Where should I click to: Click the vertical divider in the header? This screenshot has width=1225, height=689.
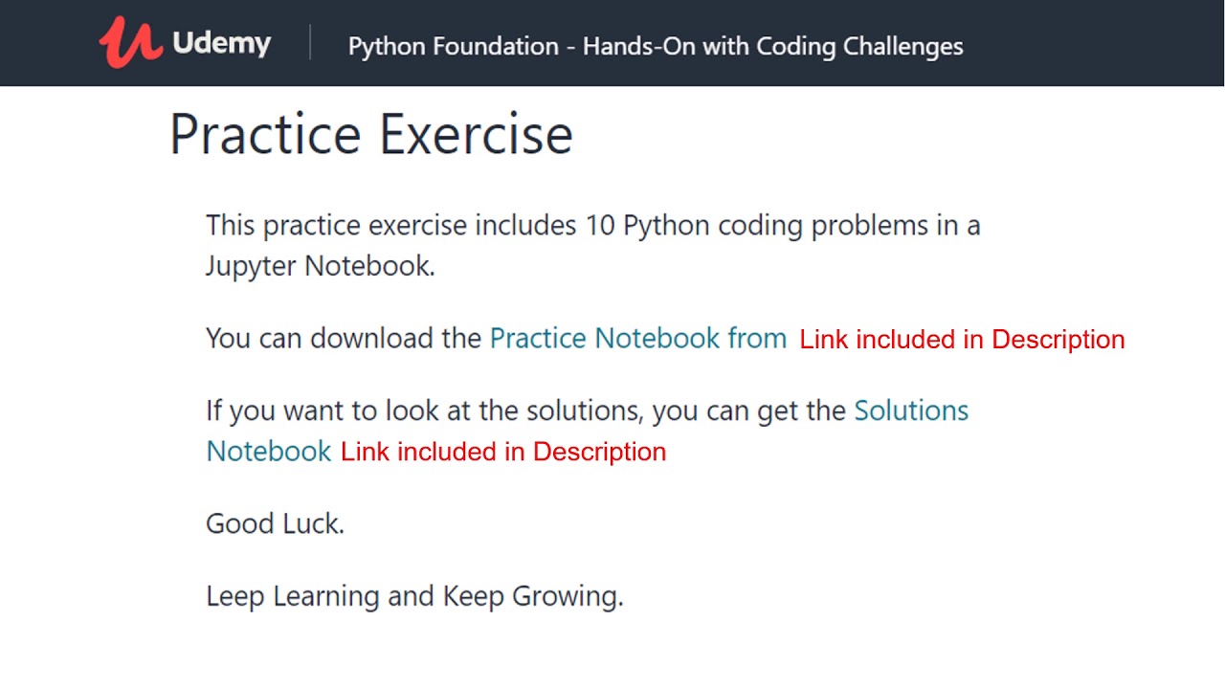pos(310,43)
